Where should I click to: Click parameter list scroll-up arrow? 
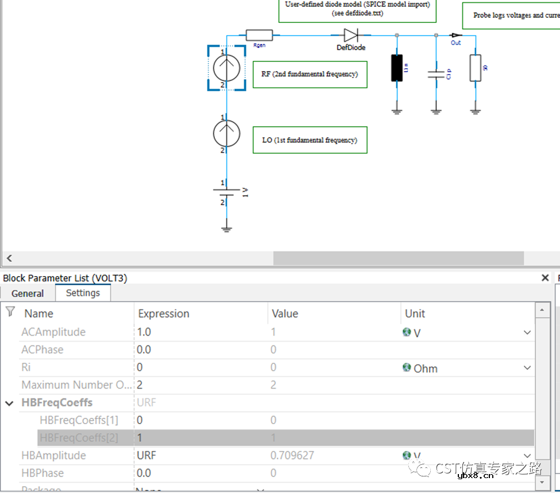[542, 310]
